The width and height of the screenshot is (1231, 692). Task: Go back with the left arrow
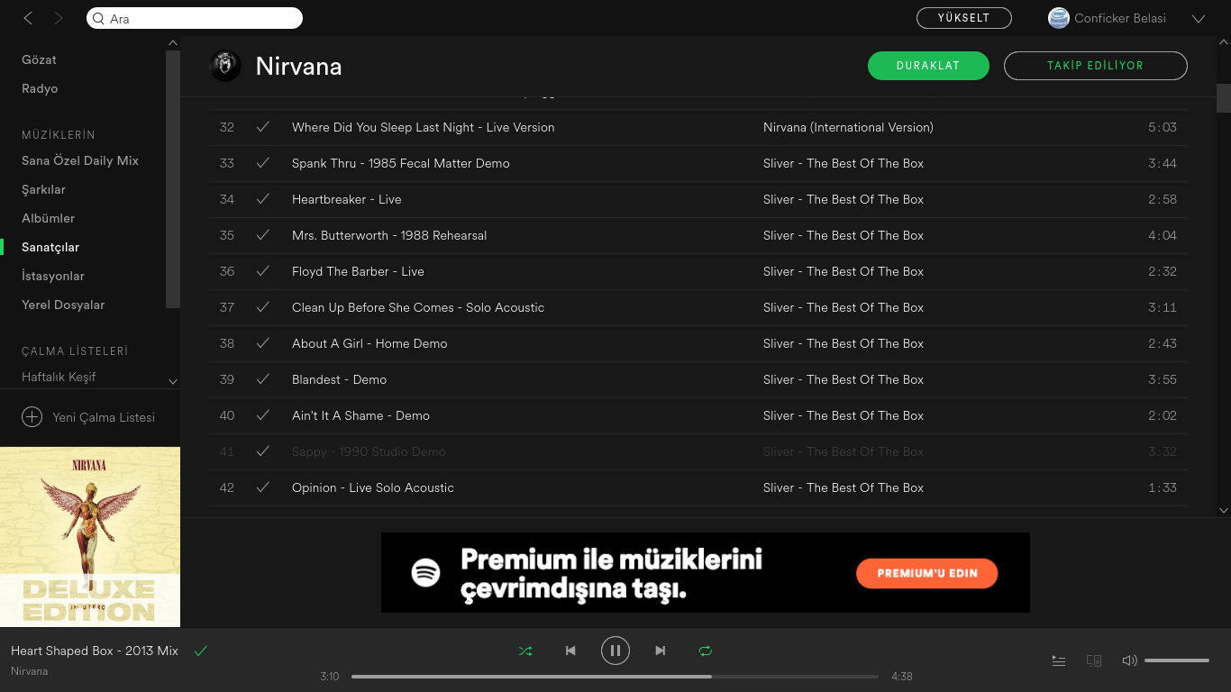tap(28, 18)
